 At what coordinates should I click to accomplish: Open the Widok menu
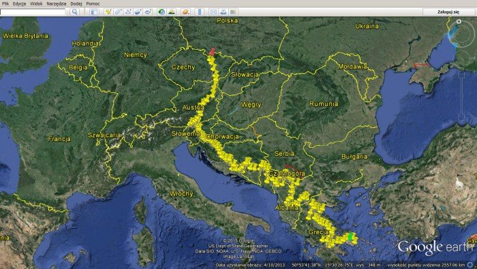(36, 3)
